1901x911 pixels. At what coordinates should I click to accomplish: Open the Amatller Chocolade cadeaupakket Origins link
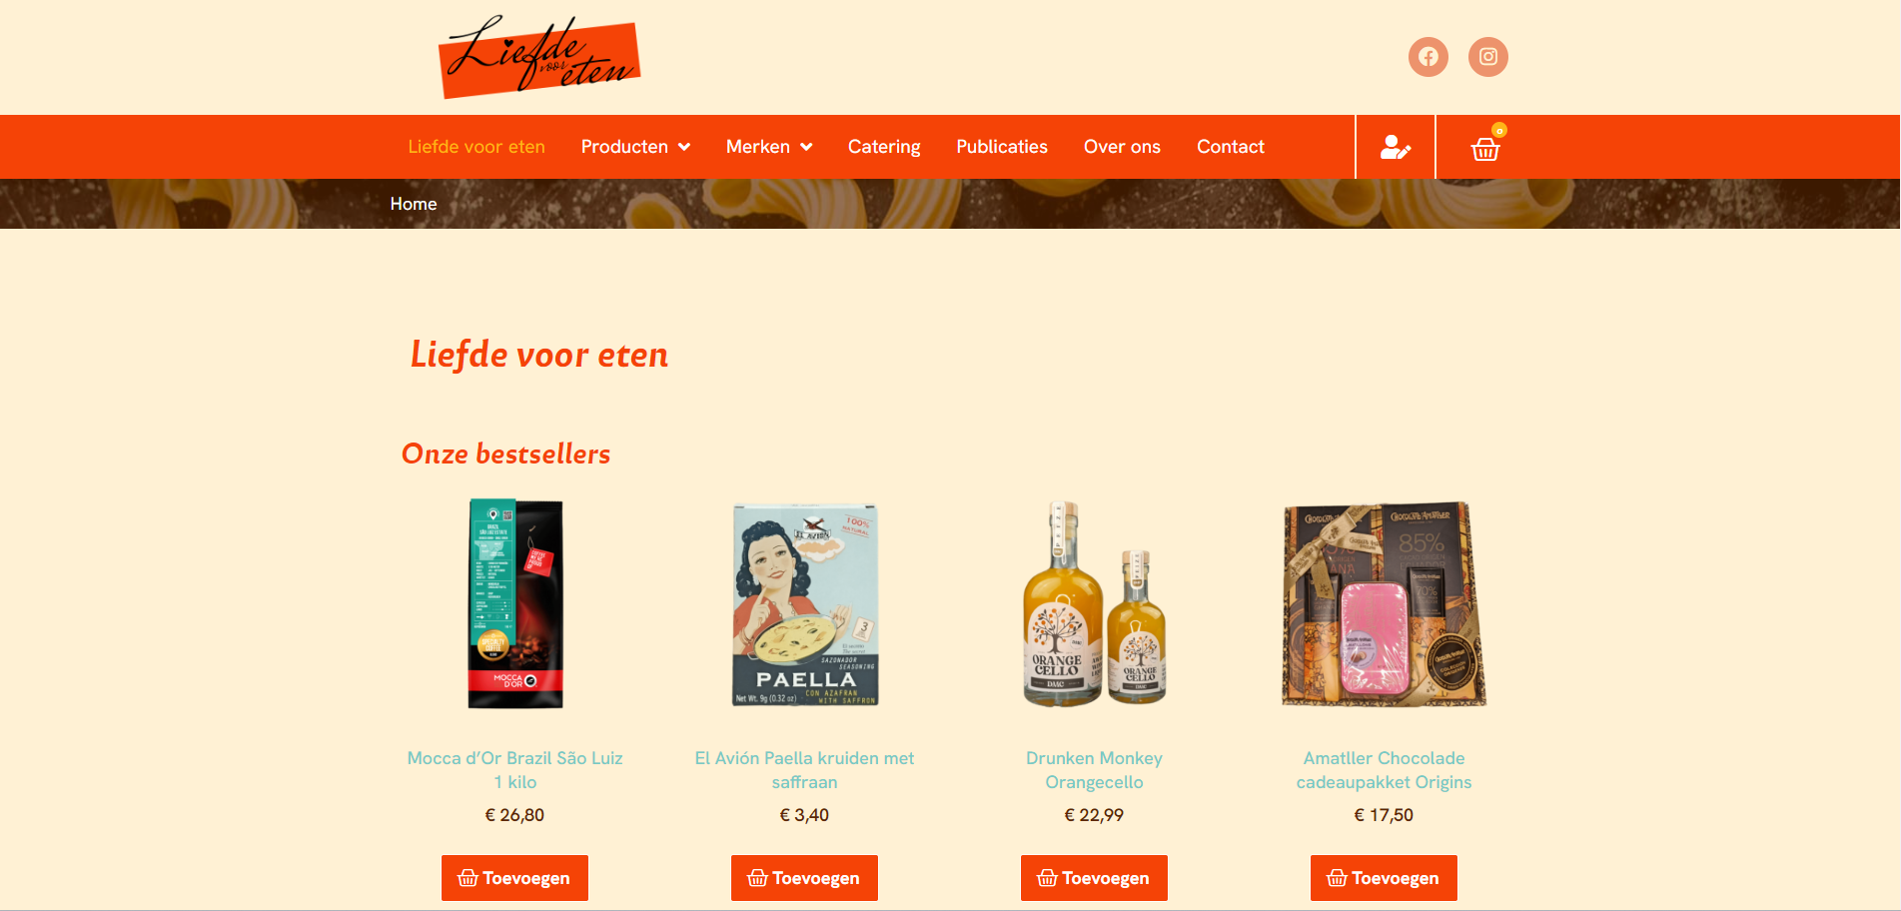[x=1384, y=770]
